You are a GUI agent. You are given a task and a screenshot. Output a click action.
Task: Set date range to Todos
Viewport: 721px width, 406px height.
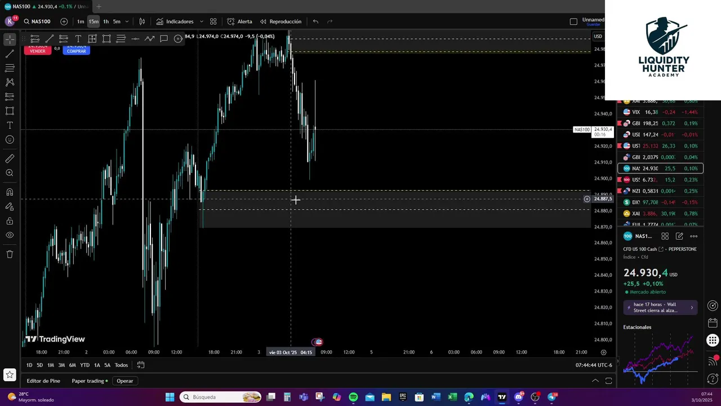coord(121,365)
